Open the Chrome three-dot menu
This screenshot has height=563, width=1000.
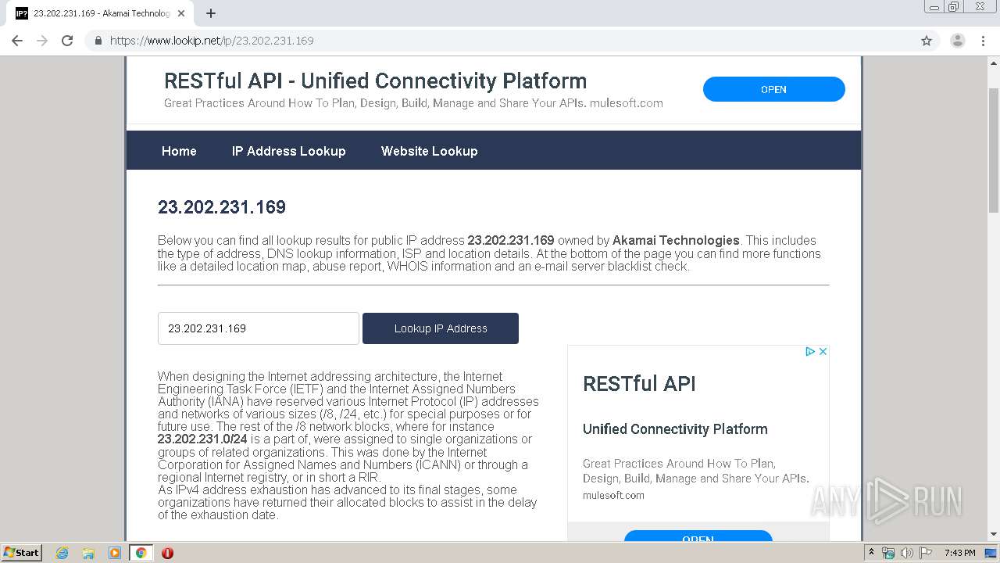point(983,41)
